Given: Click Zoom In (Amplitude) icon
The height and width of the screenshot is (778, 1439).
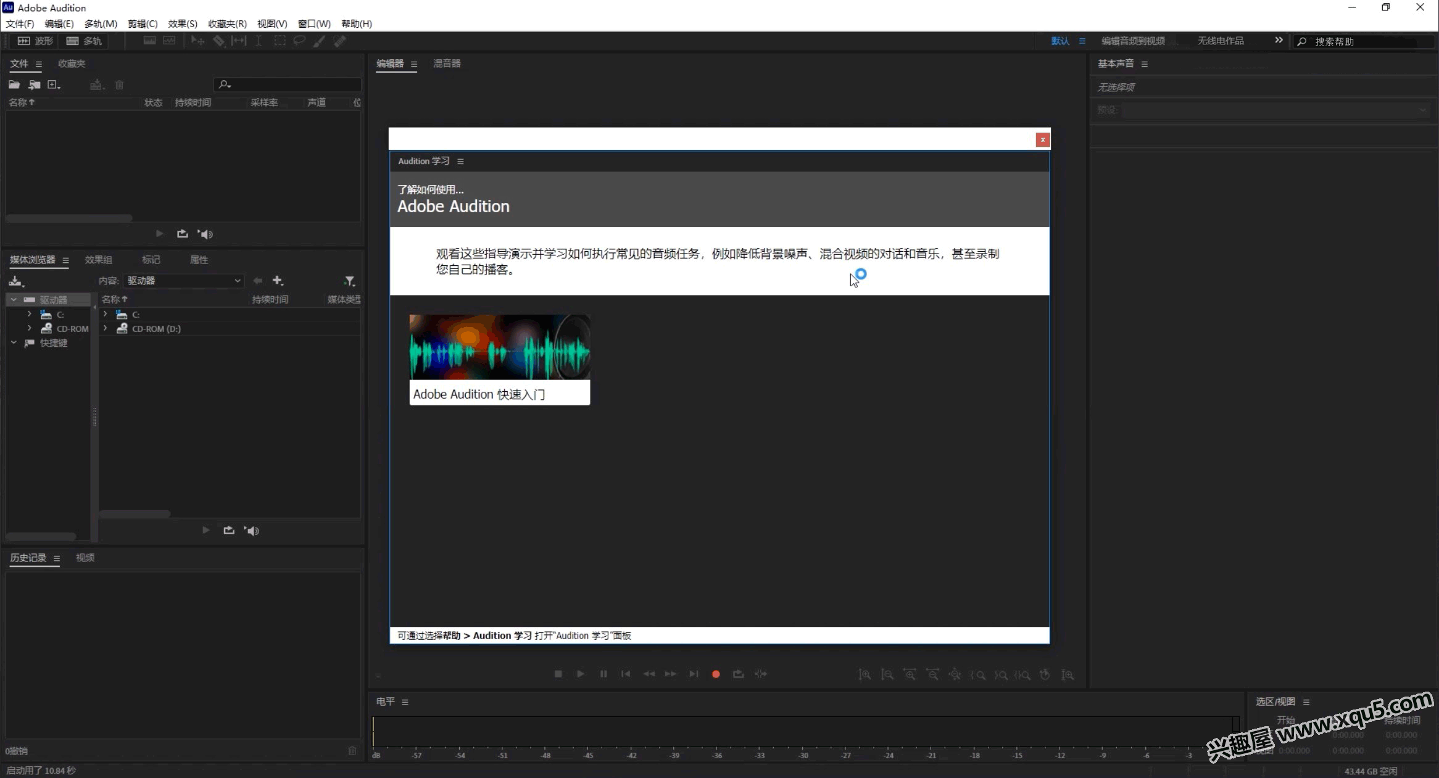Looking at the screenshot, I should click(x=865, y=674).
